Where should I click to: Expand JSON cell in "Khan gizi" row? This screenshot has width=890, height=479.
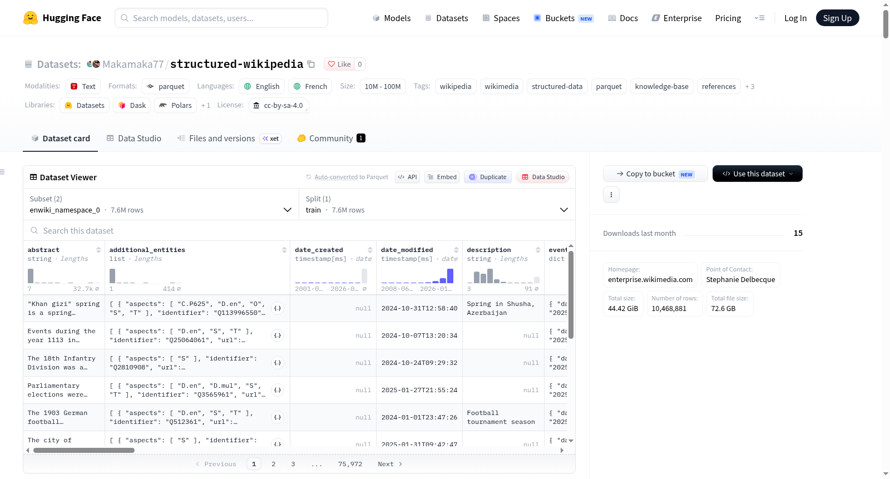click(278, 308)
